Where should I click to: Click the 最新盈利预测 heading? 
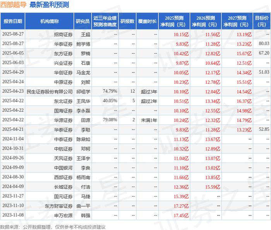click(49, 5)
